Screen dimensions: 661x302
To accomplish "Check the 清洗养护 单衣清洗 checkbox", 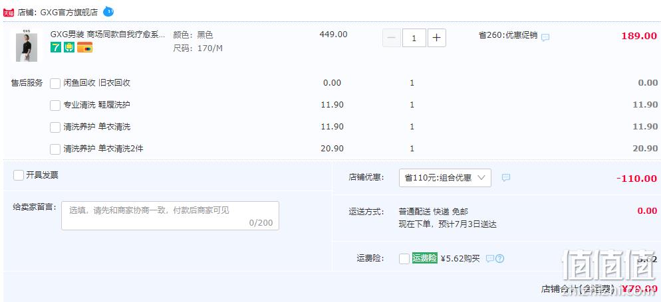I will pyautogui.click(x=55, y=127).
